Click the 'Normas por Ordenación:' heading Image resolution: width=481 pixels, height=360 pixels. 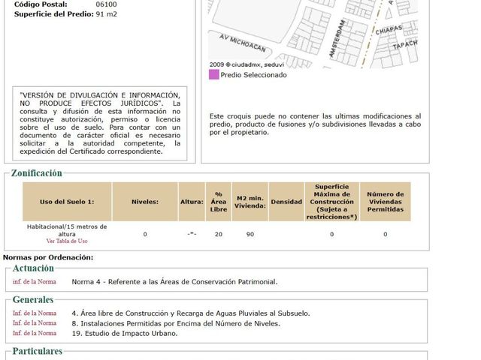(x=48, y=257)
